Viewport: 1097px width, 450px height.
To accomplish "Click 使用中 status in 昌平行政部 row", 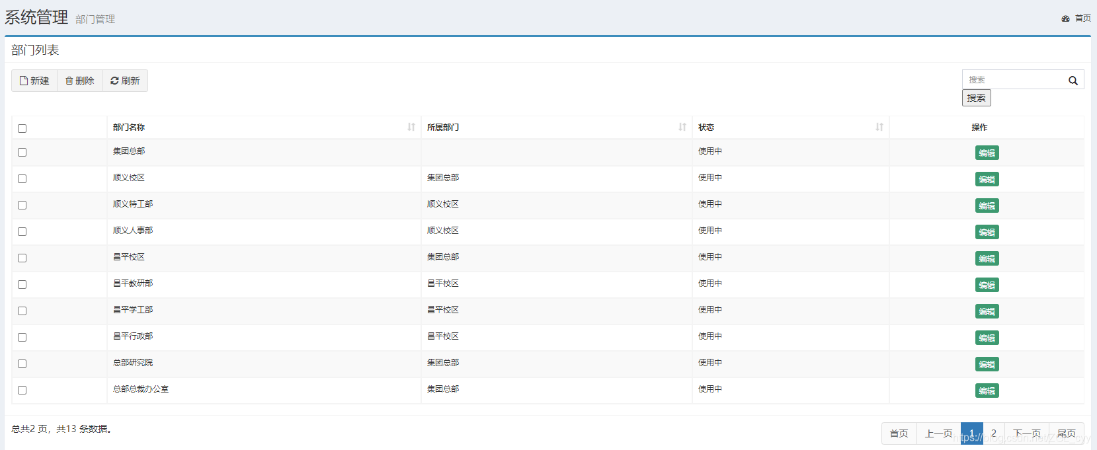I will 710,336.
